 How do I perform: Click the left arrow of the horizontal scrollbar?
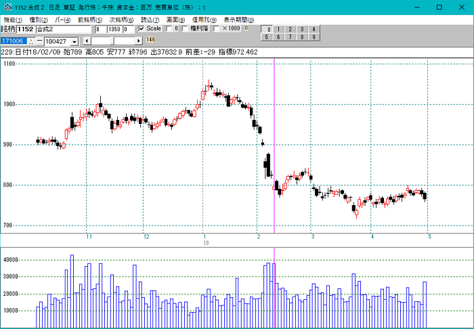pos(86,41)
